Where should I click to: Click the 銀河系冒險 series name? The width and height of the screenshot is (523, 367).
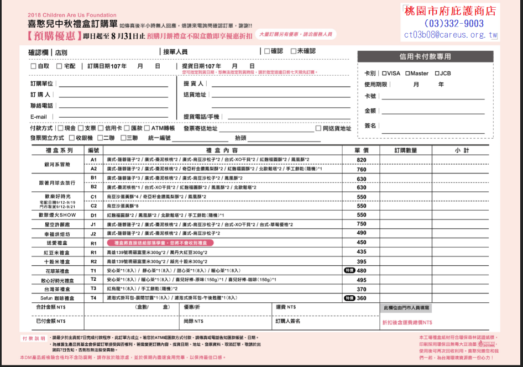click(57, 164)
